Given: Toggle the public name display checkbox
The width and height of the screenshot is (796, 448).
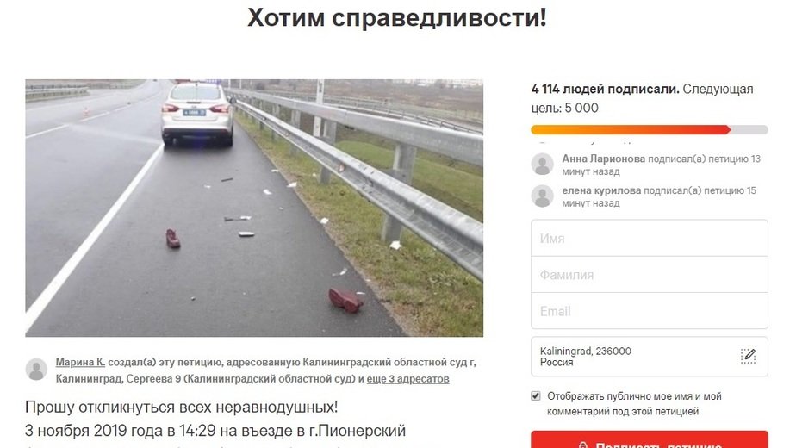Looking at the screenshot, I should tap(536, 395).
